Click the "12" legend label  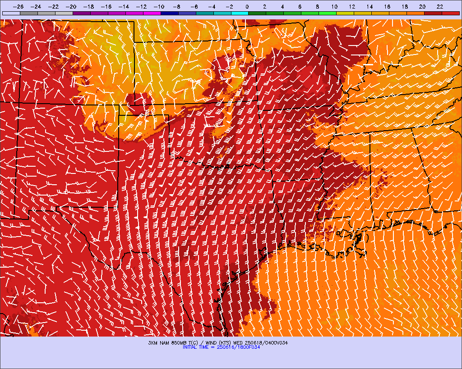pos(352,6)
